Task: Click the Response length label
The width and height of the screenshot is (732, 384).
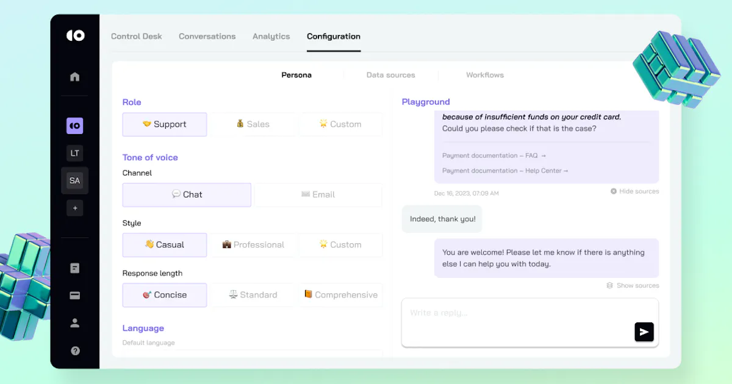Action: 152,273
